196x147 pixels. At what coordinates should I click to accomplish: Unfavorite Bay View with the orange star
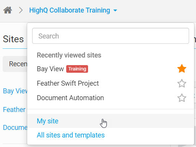point(182,69)
